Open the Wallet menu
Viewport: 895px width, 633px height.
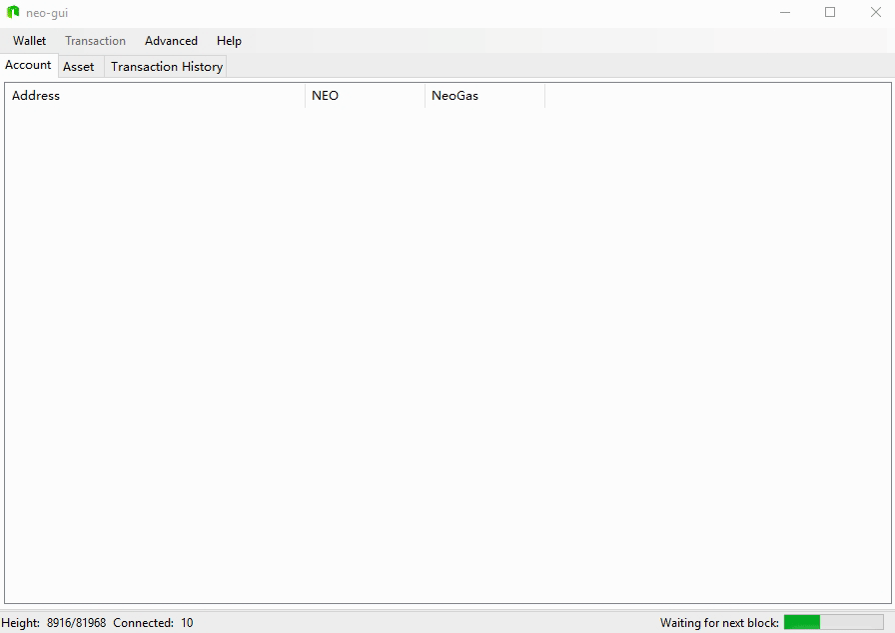(29, 41)
